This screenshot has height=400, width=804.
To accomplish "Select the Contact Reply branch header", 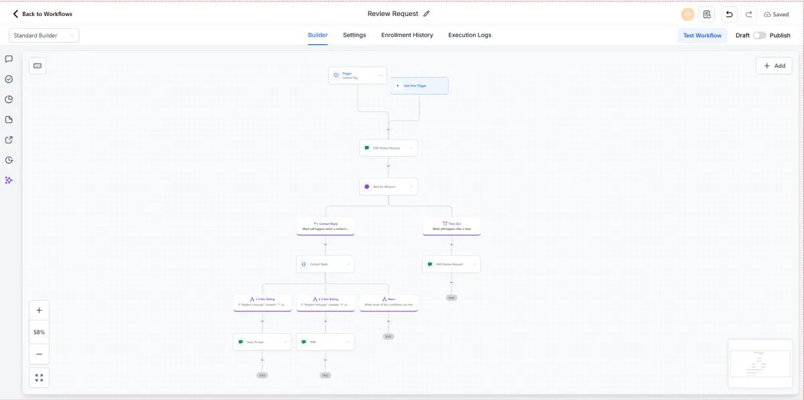I will pyautogui.click(x=326, y=226).
